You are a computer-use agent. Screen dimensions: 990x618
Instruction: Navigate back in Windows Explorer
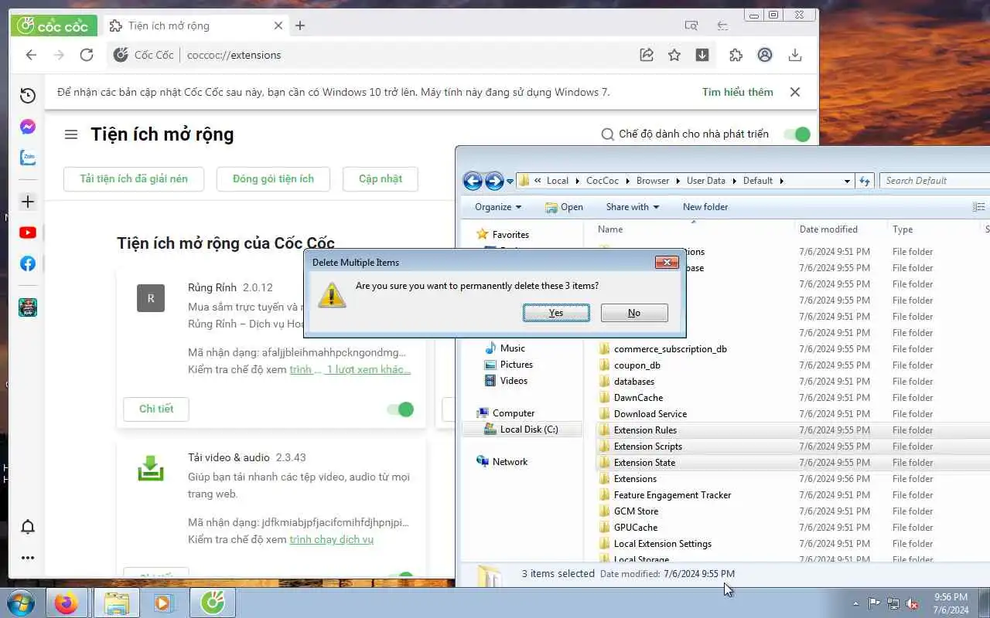(x=473, y=181)
